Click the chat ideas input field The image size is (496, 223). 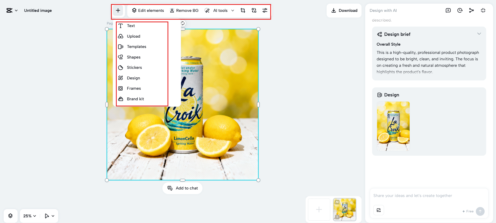(x=424, y=196)
